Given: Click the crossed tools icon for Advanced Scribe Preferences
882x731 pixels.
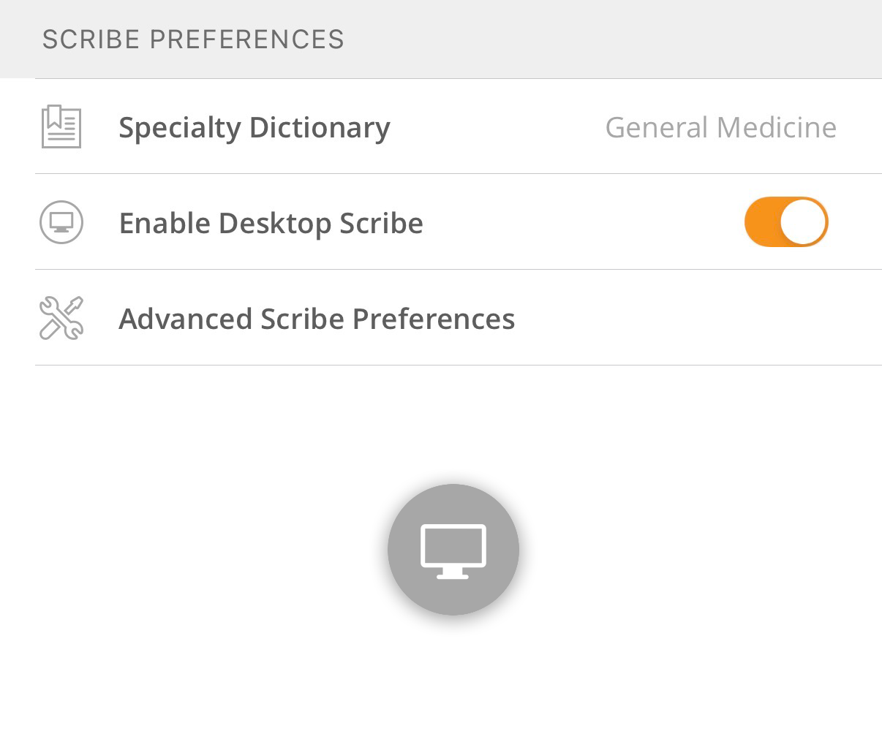Looking at the screenshot, I should [x=61, y=318].
